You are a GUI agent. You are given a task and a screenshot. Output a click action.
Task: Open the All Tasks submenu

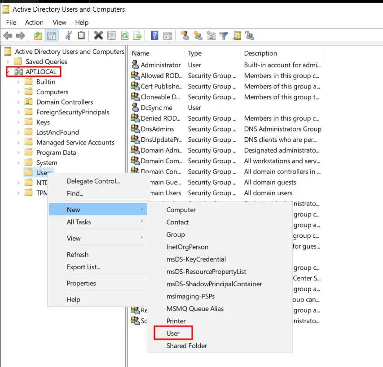coord(98,222)
